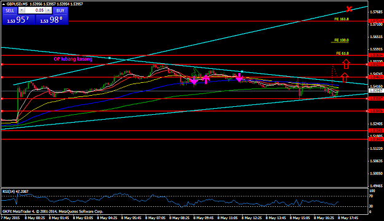This screenshot has width=384, height=221.
Task: Click the current price label 1.53957
Action: click(x=376, y=91)
